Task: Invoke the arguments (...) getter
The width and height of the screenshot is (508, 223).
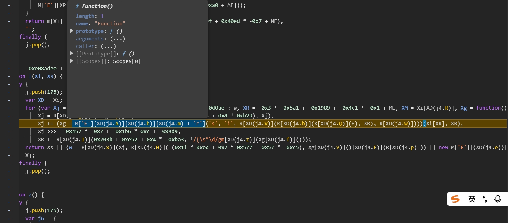Action: (118, 39)
